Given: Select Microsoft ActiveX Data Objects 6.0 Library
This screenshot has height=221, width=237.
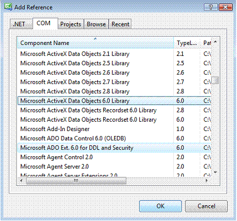Looking at the screenshot, I should click(x=114, y=101).
